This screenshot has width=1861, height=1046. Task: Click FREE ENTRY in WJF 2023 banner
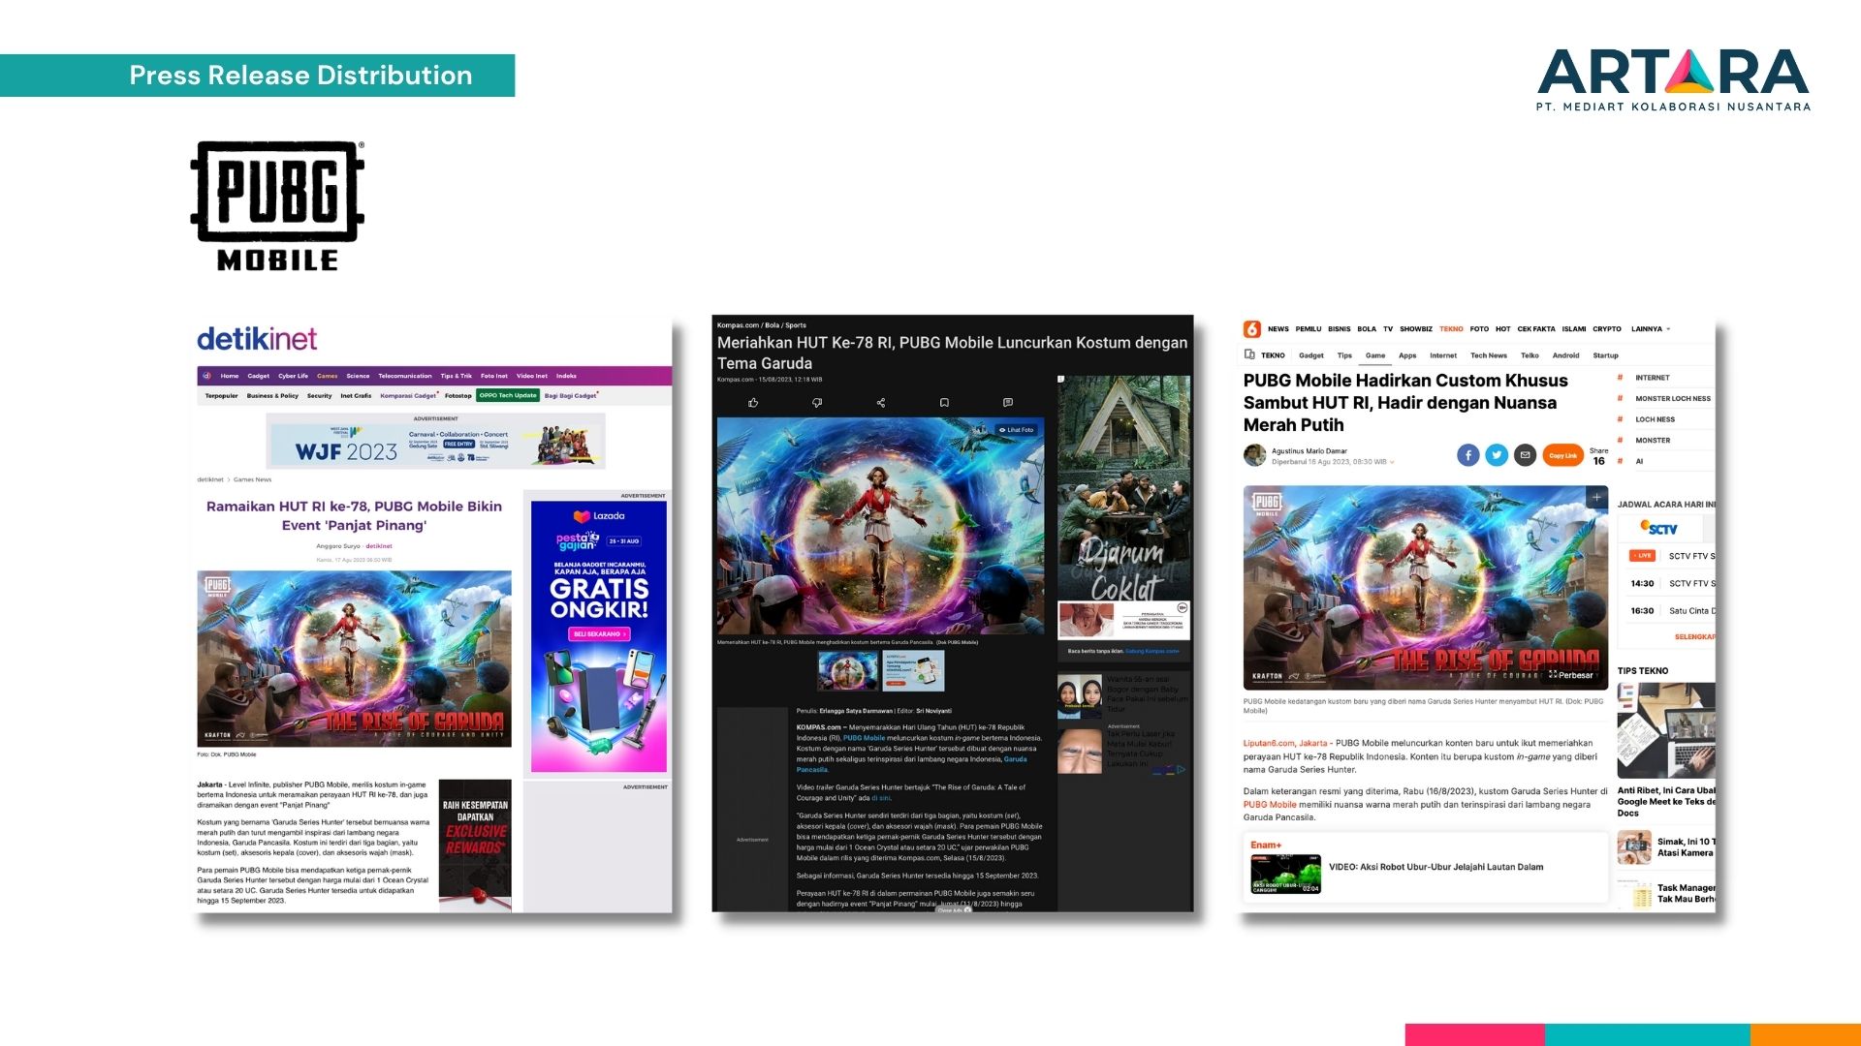[459, 444]
